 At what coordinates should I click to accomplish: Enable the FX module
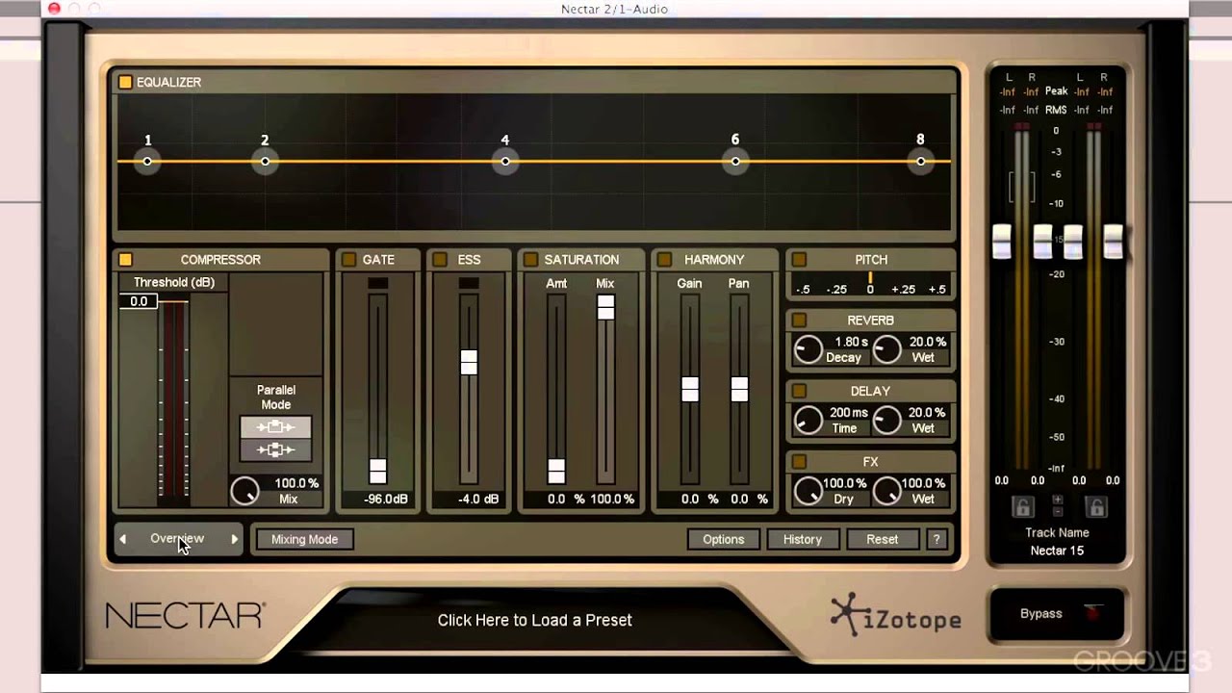coord(799,462)
